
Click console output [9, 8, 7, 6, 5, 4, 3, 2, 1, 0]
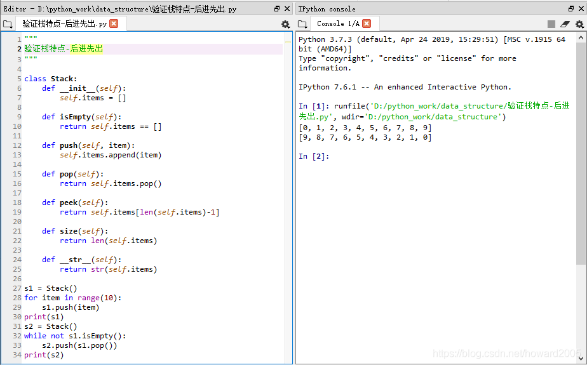(x=365, y=137)
